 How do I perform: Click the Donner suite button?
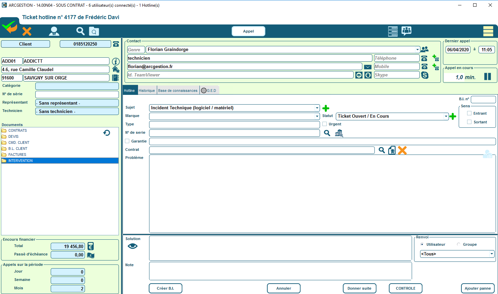click(359, 288)
